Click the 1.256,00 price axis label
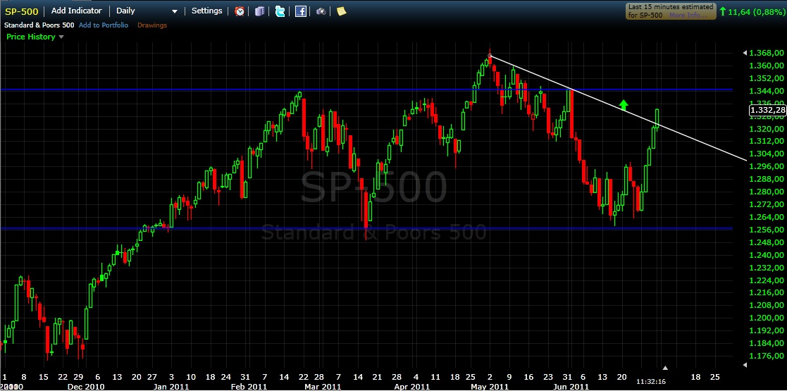 pyautogui.click(x=767, y=230)
